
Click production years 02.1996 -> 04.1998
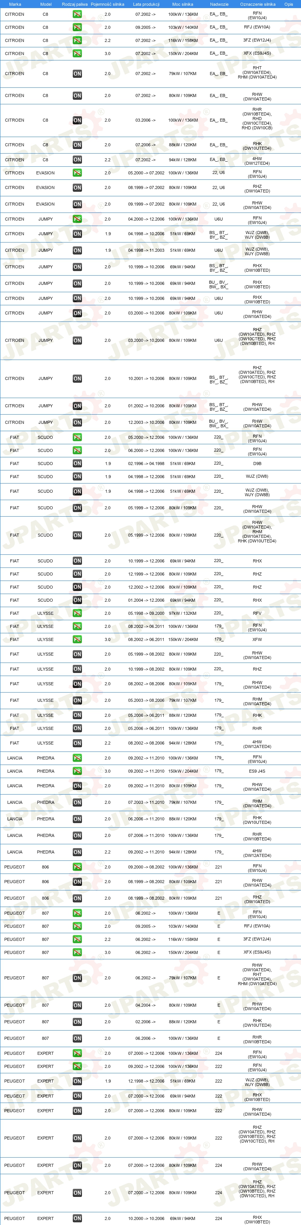click(x=146, y=463)
